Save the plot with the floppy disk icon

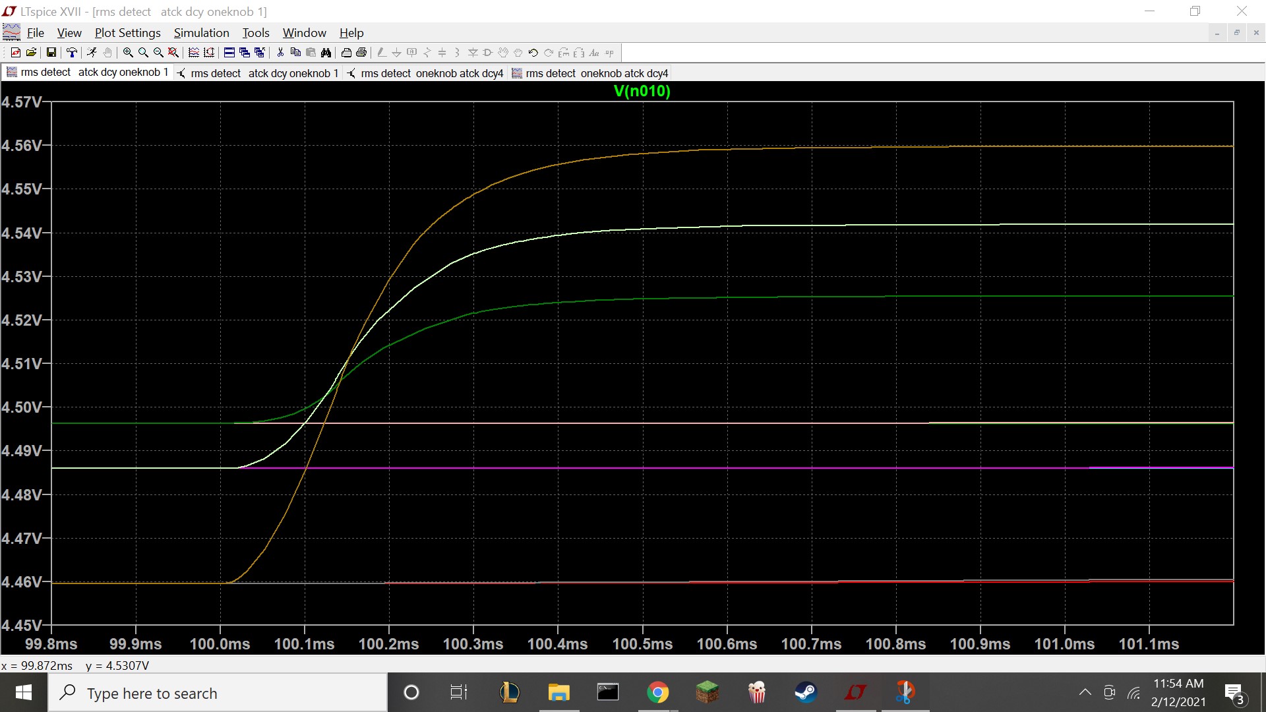pyautogui.click(x=51, y=53)
